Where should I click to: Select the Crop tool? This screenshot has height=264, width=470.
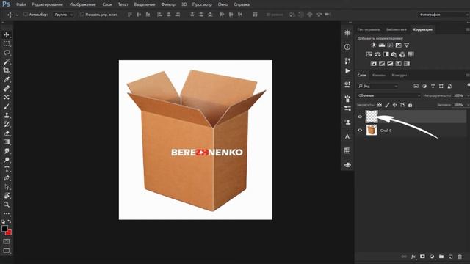[x=7, y=70]
